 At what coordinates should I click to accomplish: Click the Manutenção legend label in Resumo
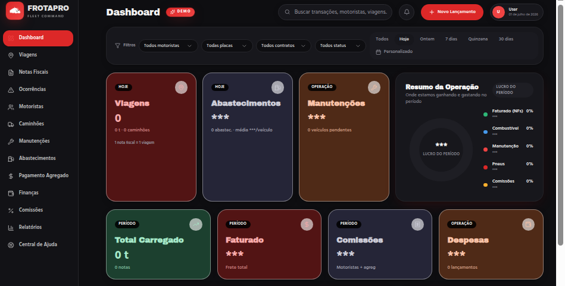(x=505, y=146)
